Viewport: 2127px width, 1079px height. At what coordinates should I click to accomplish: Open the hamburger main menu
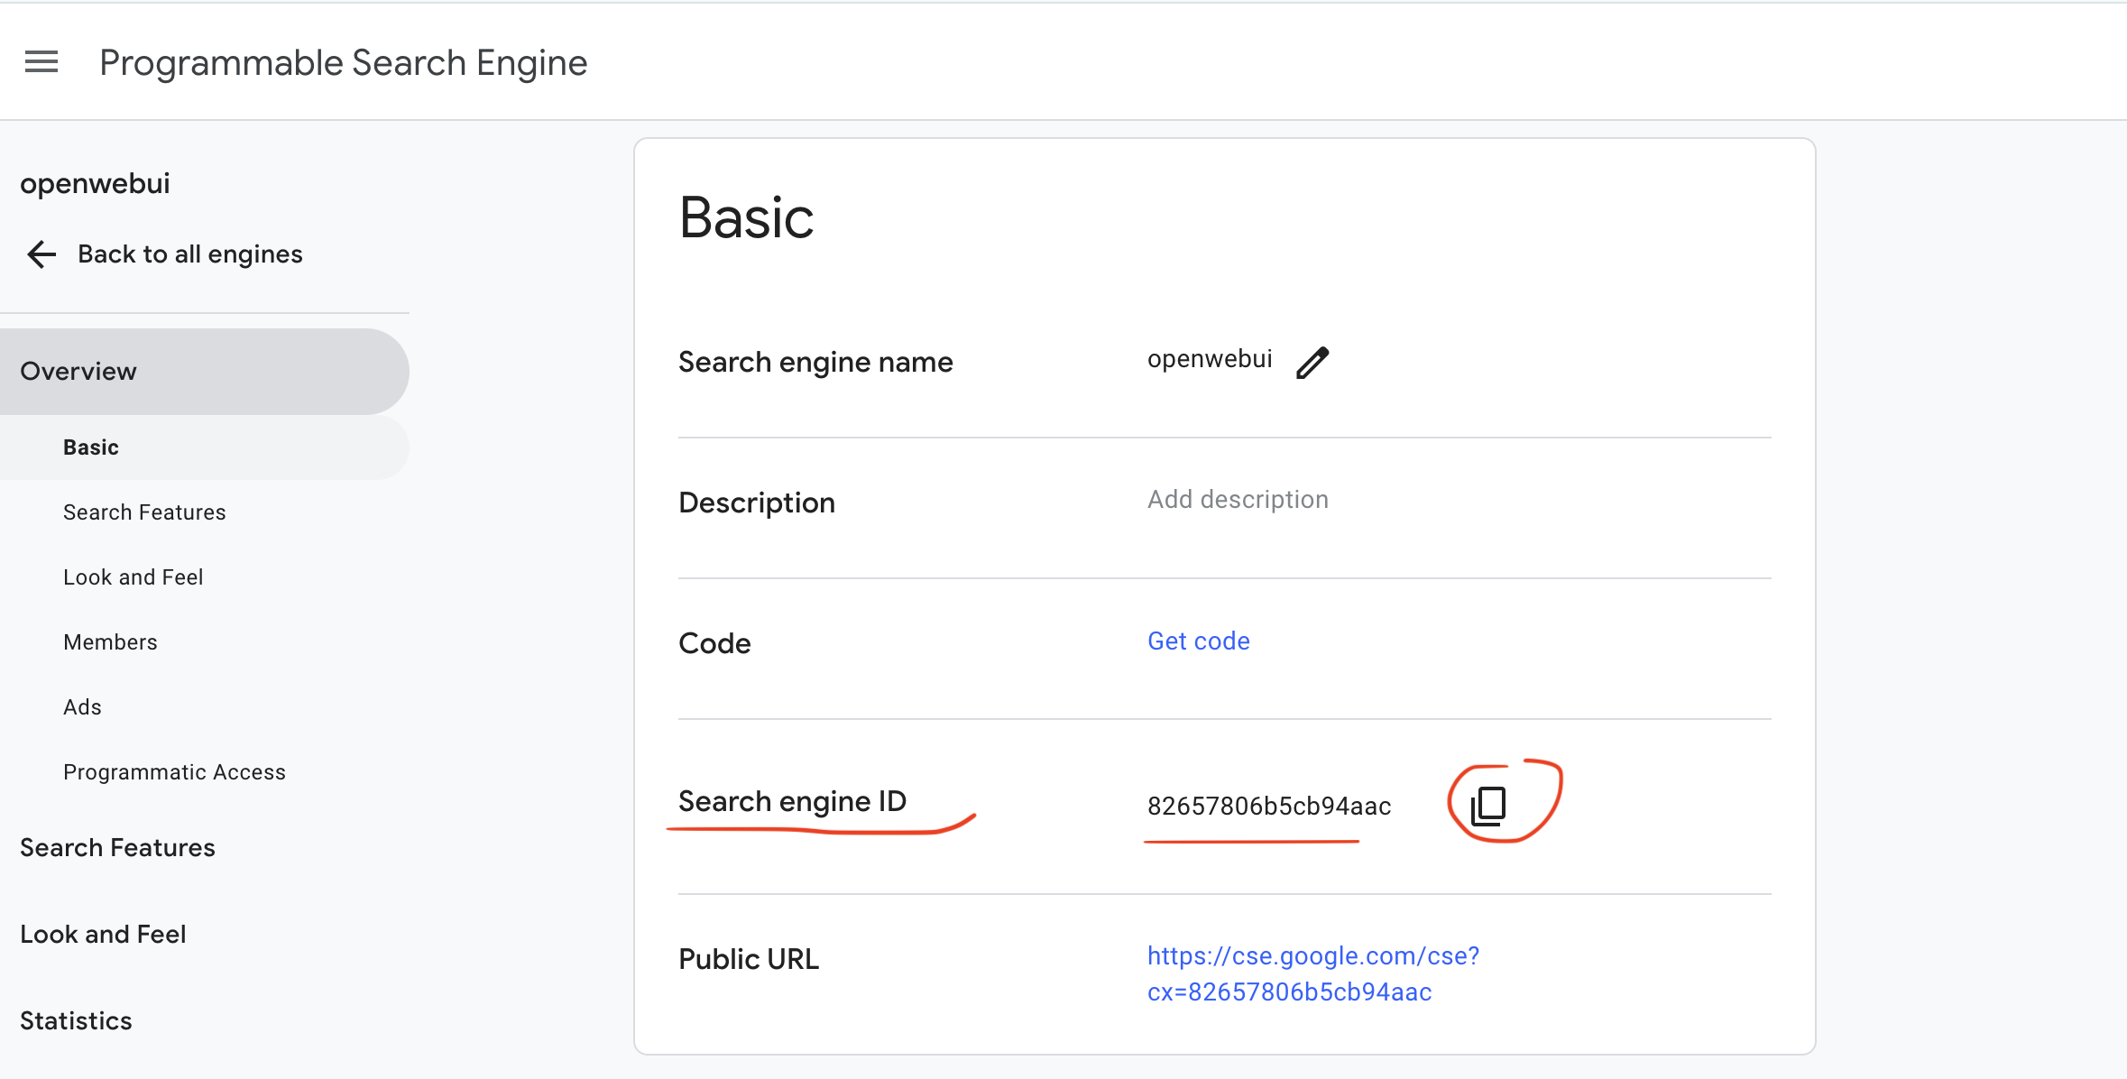tap(41, 62)
